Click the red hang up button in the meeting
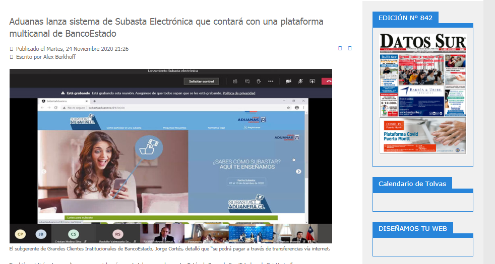This screenshot has width=495, height=264. (327, 81)
